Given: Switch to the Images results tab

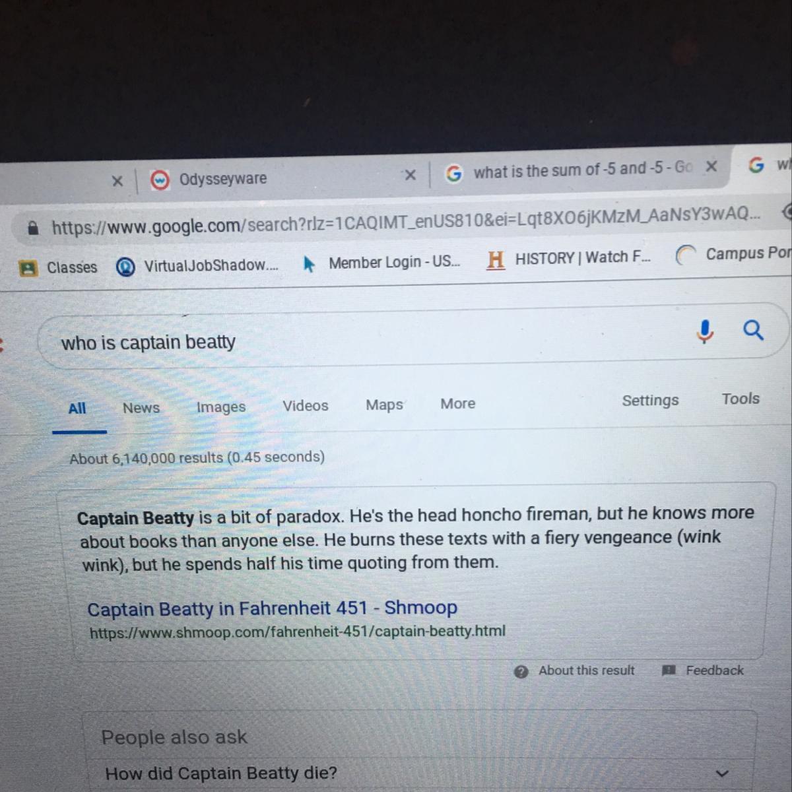Looking at the screenshot, I should [221, 407].
